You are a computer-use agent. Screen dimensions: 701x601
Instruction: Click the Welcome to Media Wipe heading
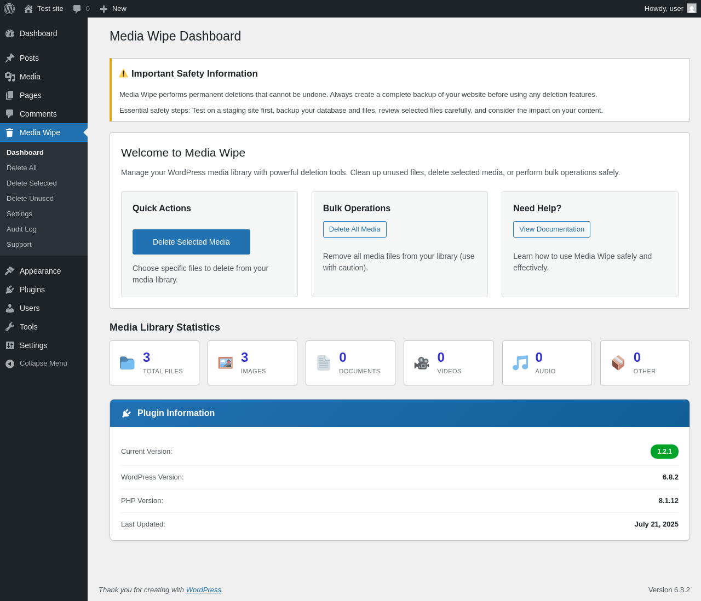[x=183, y=153]
